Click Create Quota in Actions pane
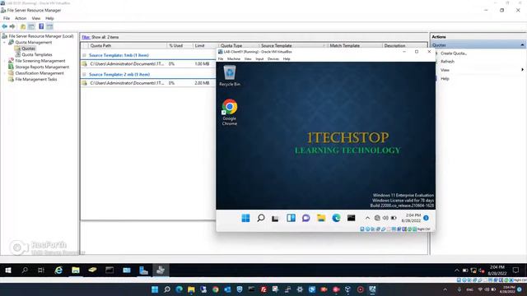527x296 pixels. tap(454, 53)
